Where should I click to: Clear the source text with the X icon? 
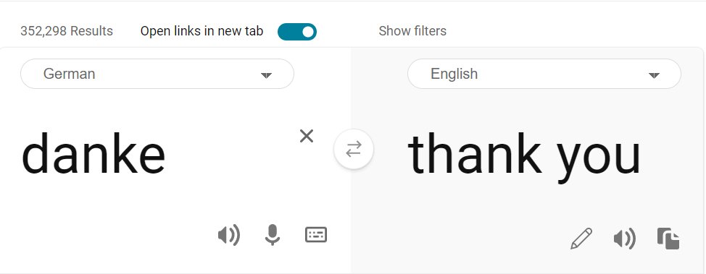[x=306, y=136]
